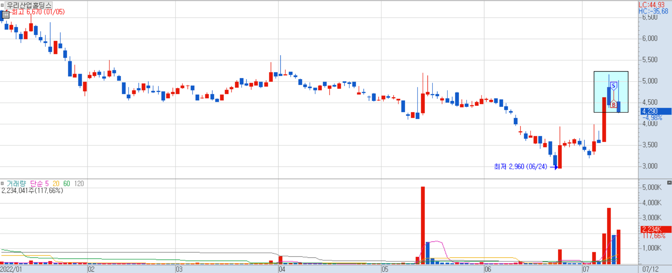Click the 07/12 current date label
The image size is (672, 273).
(x=650, y=269)
